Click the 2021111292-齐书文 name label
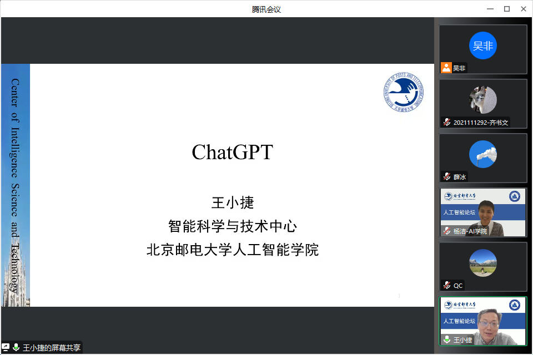 click(481, 123)
